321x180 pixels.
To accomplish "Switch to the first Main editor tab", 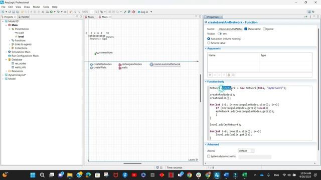I will 89,17.
